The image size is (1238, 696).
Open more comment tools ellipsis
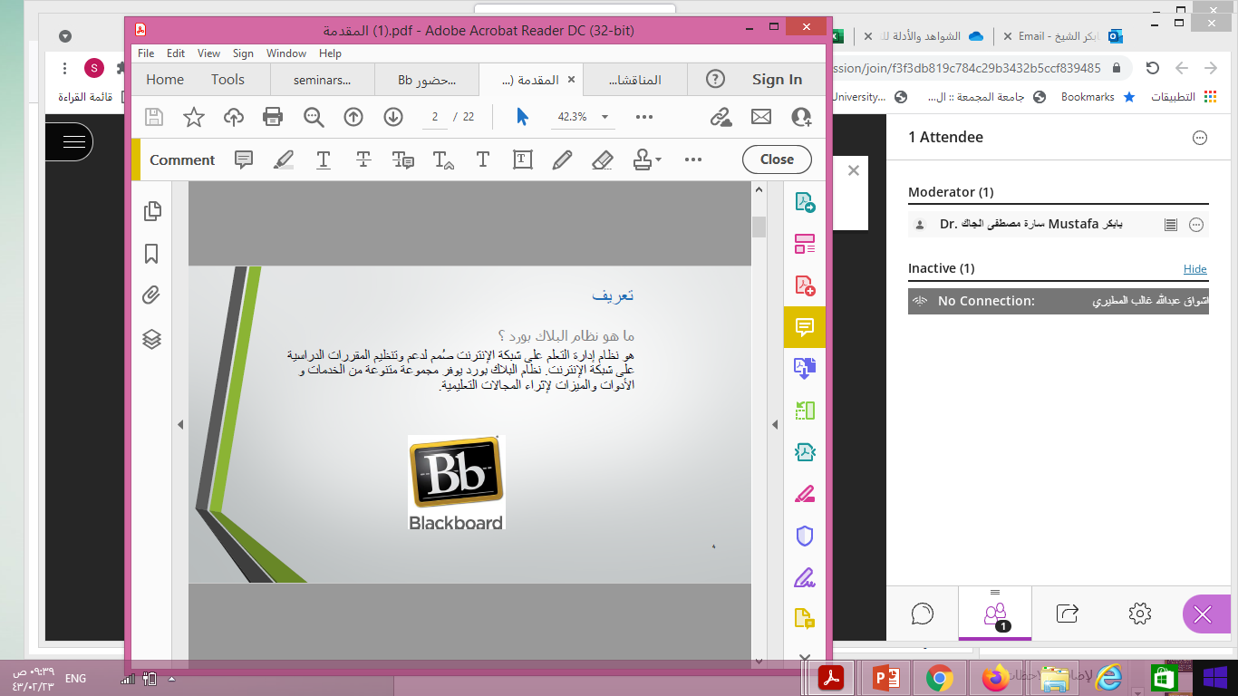pos(693,159)
